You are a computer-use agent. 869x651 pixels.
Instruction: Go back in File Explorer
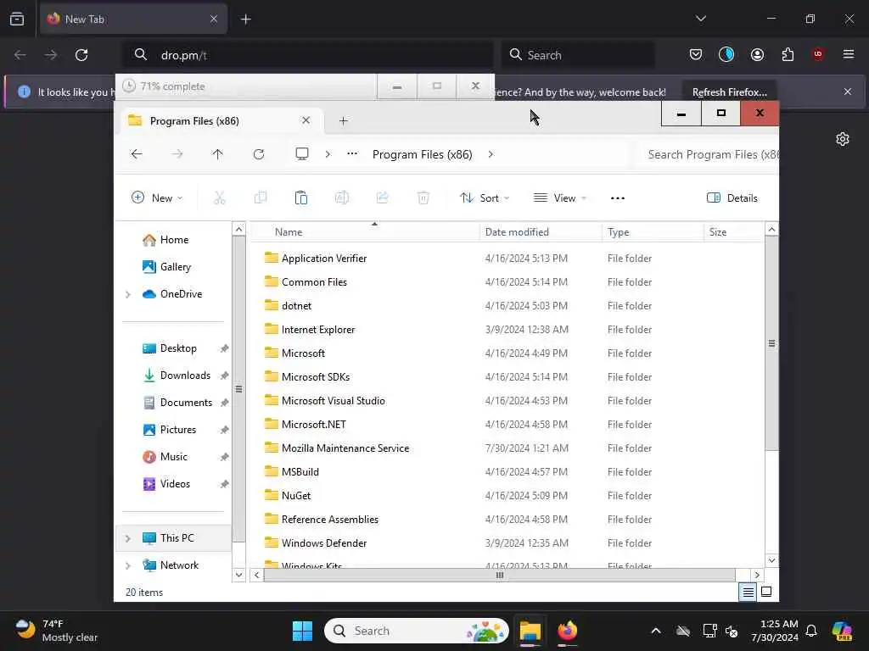[137, 154]
